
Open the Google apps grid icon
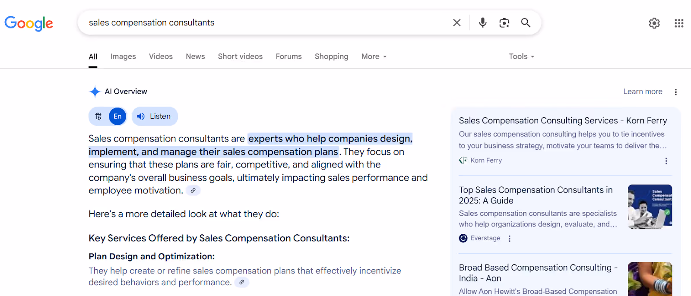(x=678, y=23)
